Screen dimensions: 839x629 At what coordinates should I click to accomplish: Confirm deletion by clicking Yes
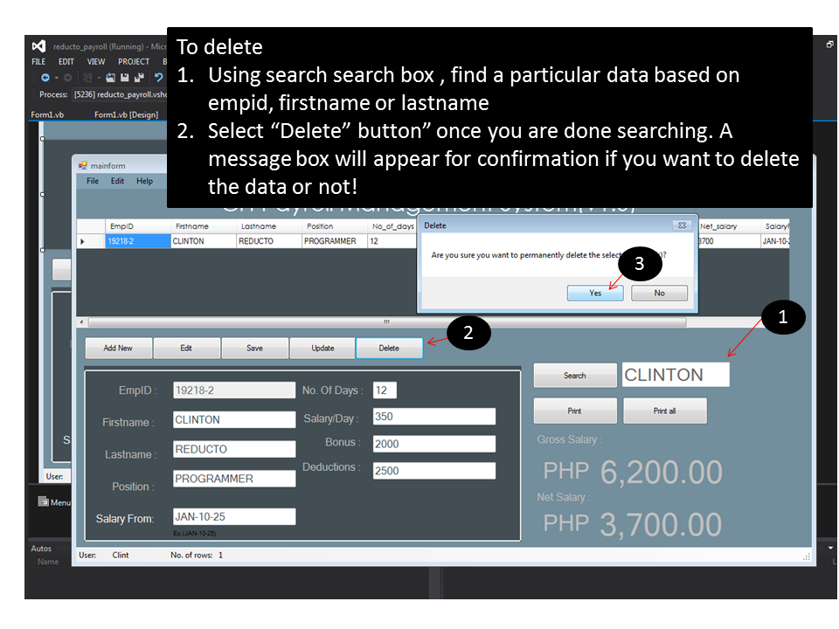tap(594, 293)
